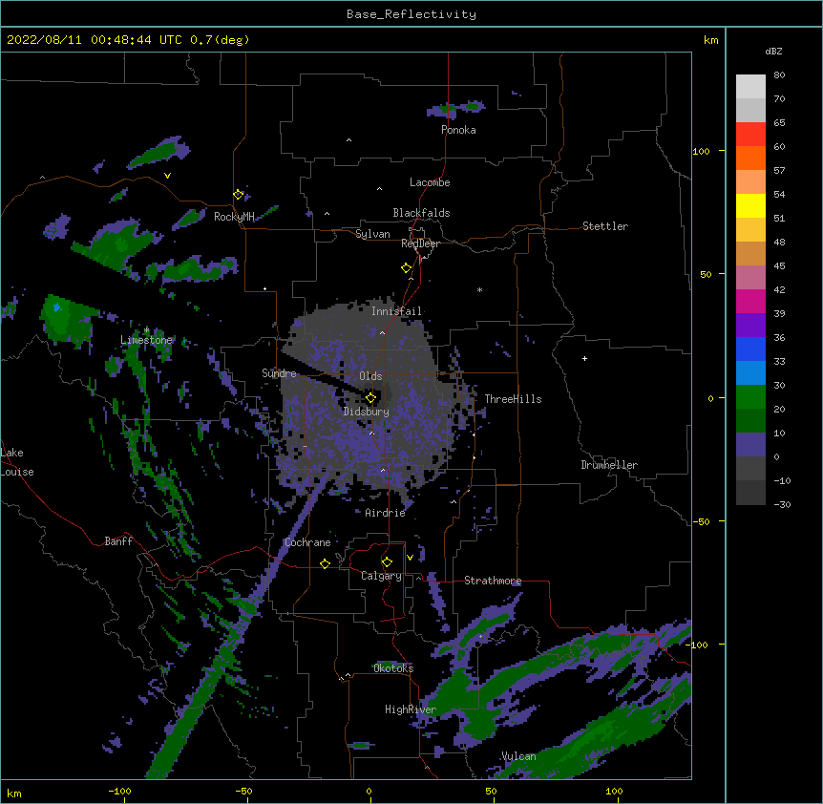
Task: Click the Sylvan label
Action: tap(372, 234)
